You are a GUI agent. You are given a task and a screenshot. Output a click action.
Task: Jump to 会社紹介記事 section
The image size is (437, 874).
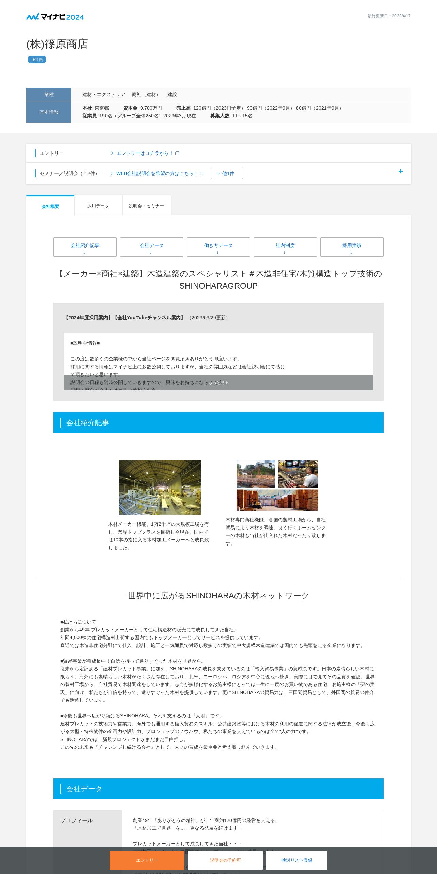click(x=85, y=247)
